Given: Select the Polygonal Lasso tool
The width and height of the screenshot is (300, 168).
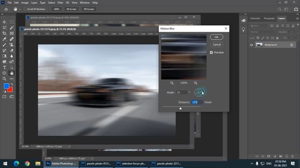Looking at the screenshot, I should pos(4,28).
